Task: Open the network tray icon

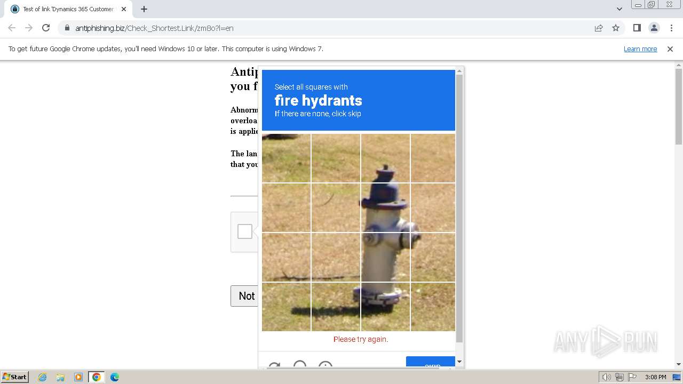Action: (x=619, y=377)
